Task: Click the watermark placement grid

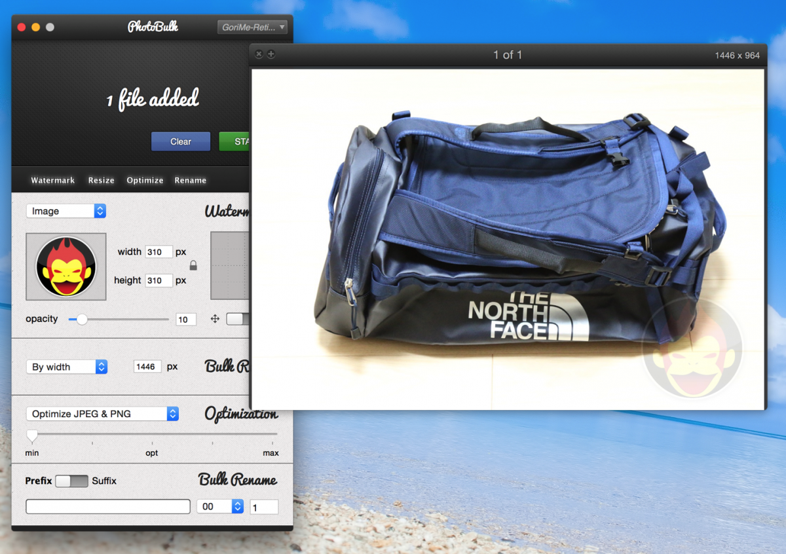Action: pyautogui.click(x=231, y=266)
